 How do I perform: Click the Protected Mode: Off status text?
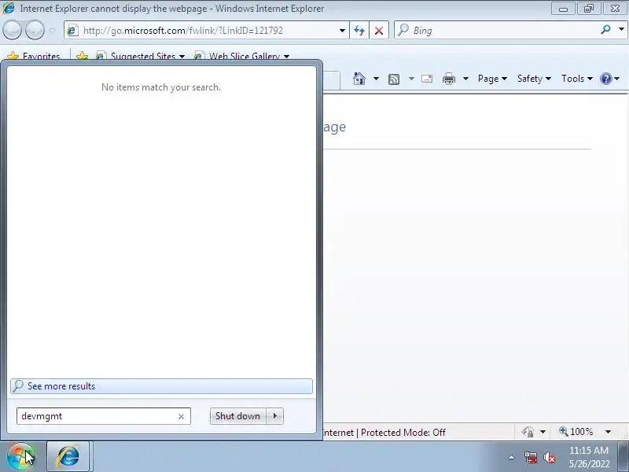[403, 433]
